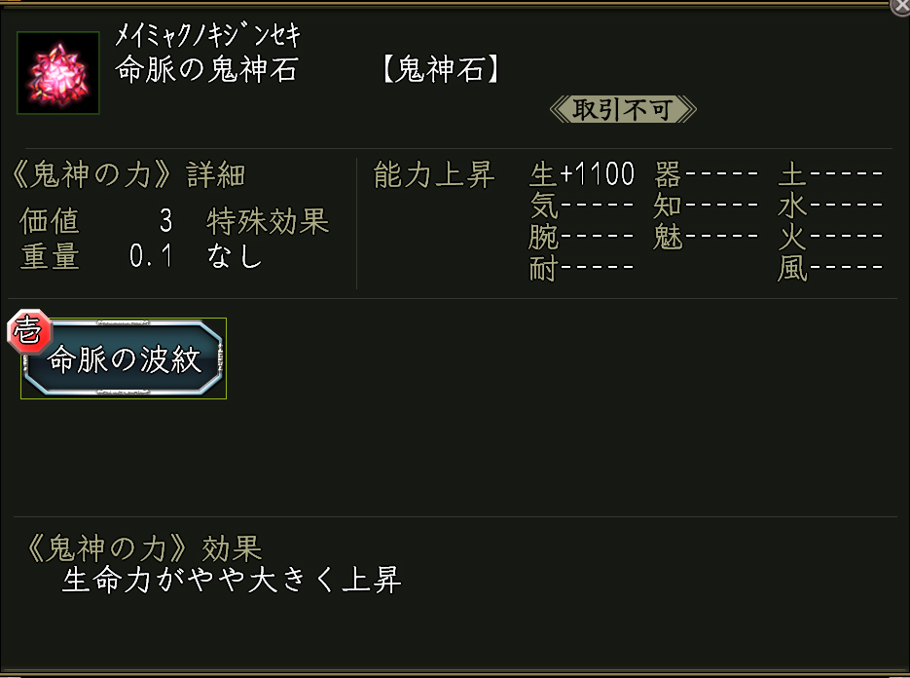910x678 pixels.
Task: Close the item detail window
Action: [900, 6]
